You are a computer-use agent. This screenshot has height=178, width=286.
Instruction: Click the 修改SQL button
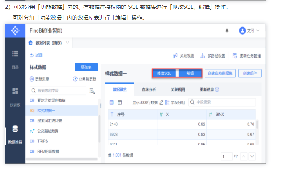[x=164, y=73]
